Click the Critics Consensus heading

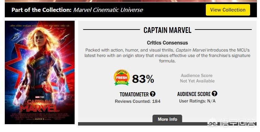(167, 43)
